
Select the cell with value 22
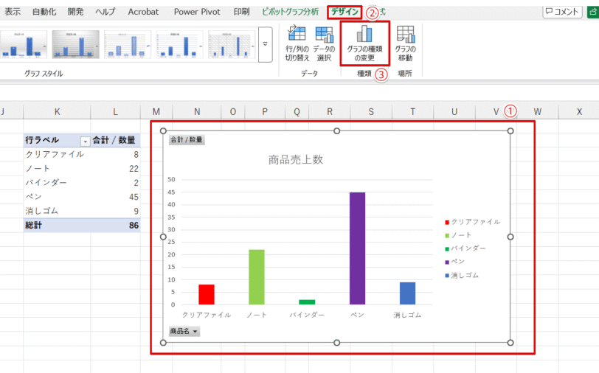pos(115,168)
